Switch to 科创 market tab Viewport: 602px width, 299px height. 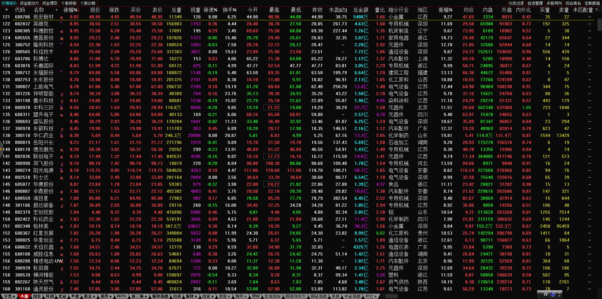(x=50, y=296)
